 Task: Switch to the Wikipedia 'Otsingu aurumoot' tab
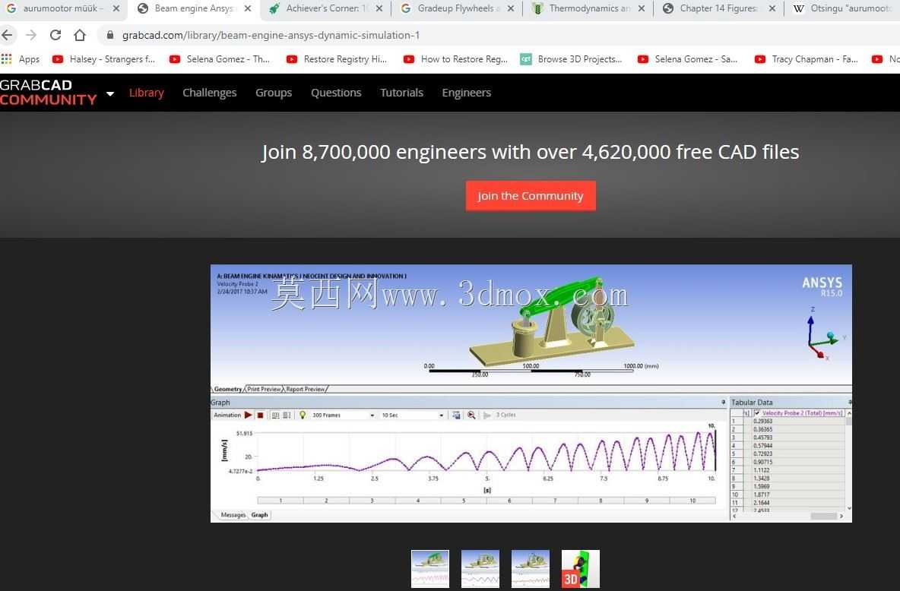pos(844,8)
